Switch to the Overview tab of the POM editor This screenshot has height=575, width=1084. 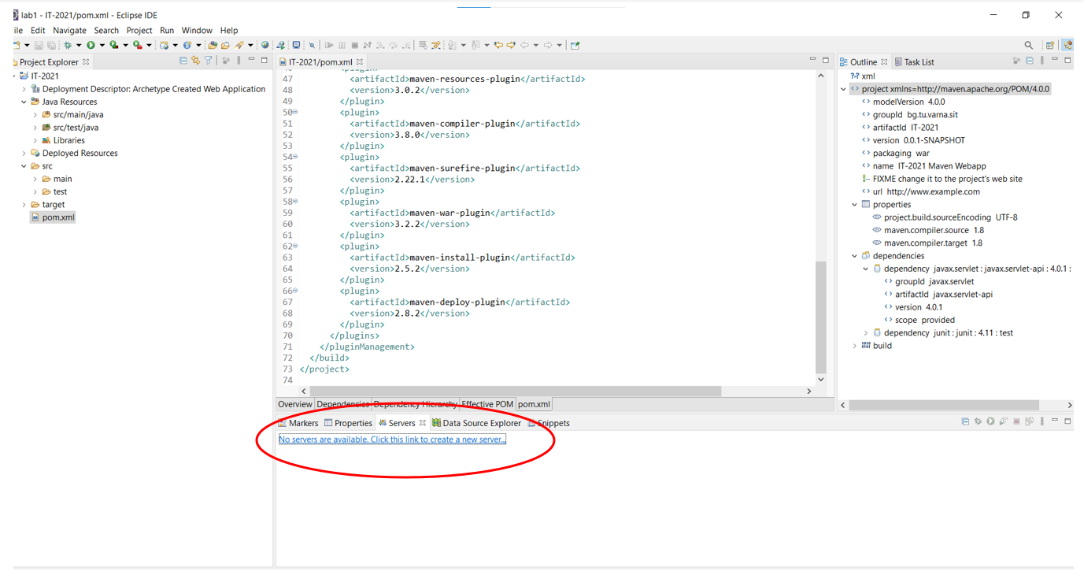295,404
